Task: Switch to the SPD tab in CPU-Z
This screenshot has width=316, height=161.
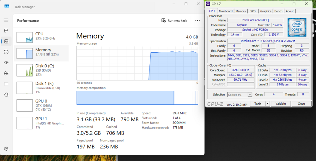Action: pos(253,11)
